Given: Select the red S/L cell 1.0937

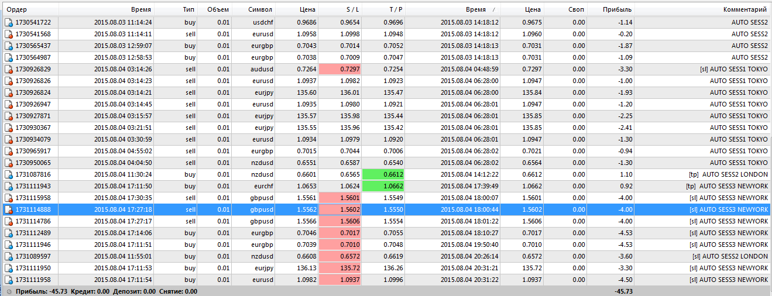Looking at the screenshot, I should pos(341,280).
